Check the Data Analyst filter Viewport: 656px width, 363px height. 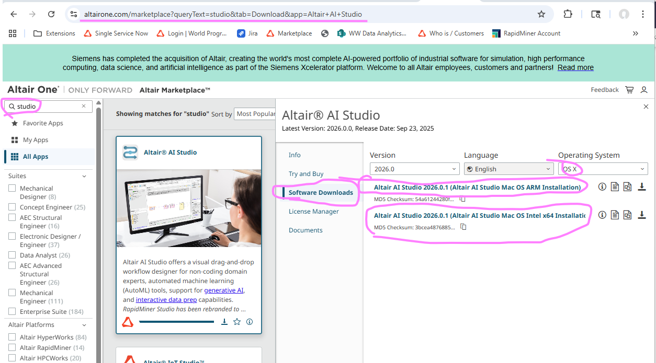coord(12,255)
